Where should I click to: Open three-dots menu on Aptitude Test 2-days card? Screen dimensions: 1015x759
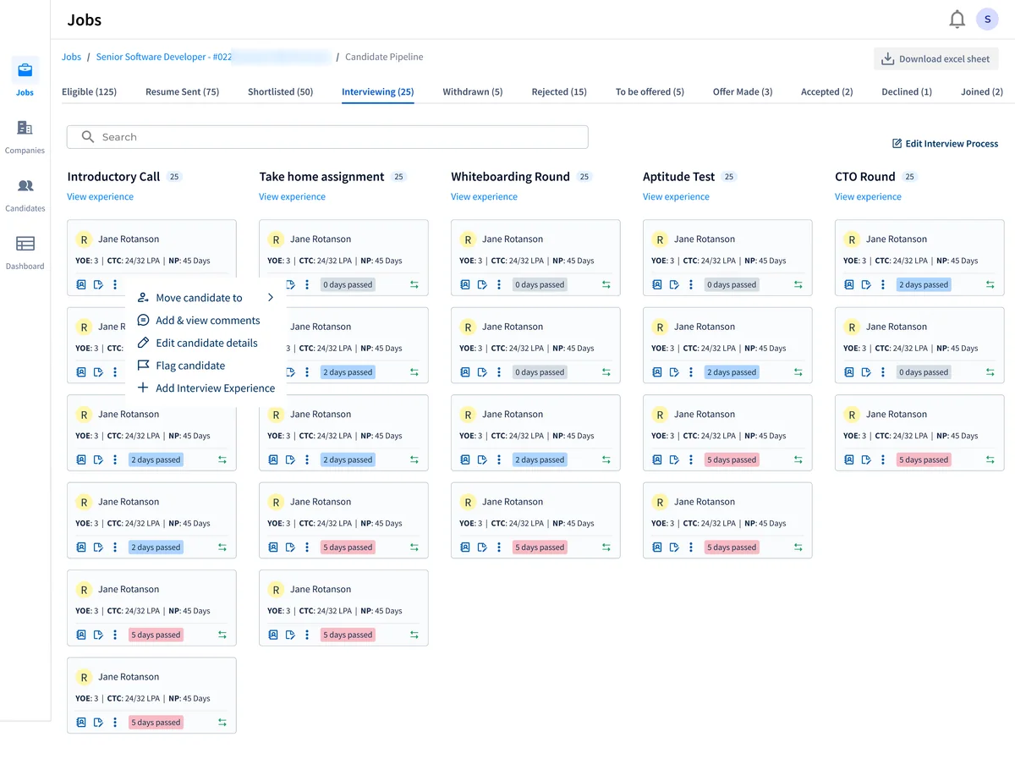[691, 372]
